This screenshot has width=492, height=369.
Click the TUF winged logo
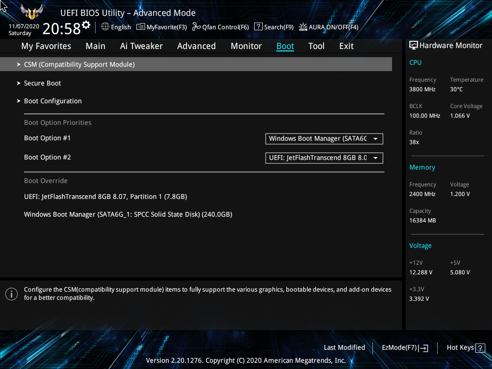pos(32,12)
